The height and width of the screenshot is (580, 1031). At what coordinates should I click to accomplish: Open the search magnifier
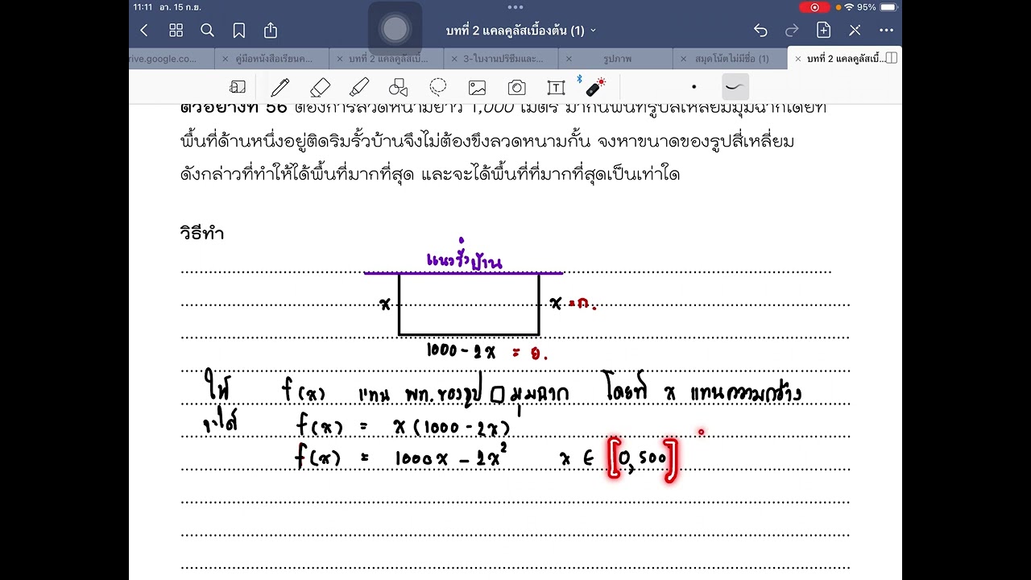pyautogui.click(x=207, y=31)
